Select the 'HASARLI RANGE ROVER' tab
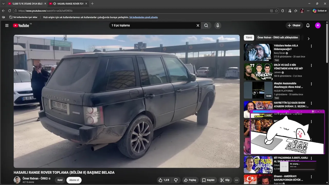329x185 pixels. (68, 4)
